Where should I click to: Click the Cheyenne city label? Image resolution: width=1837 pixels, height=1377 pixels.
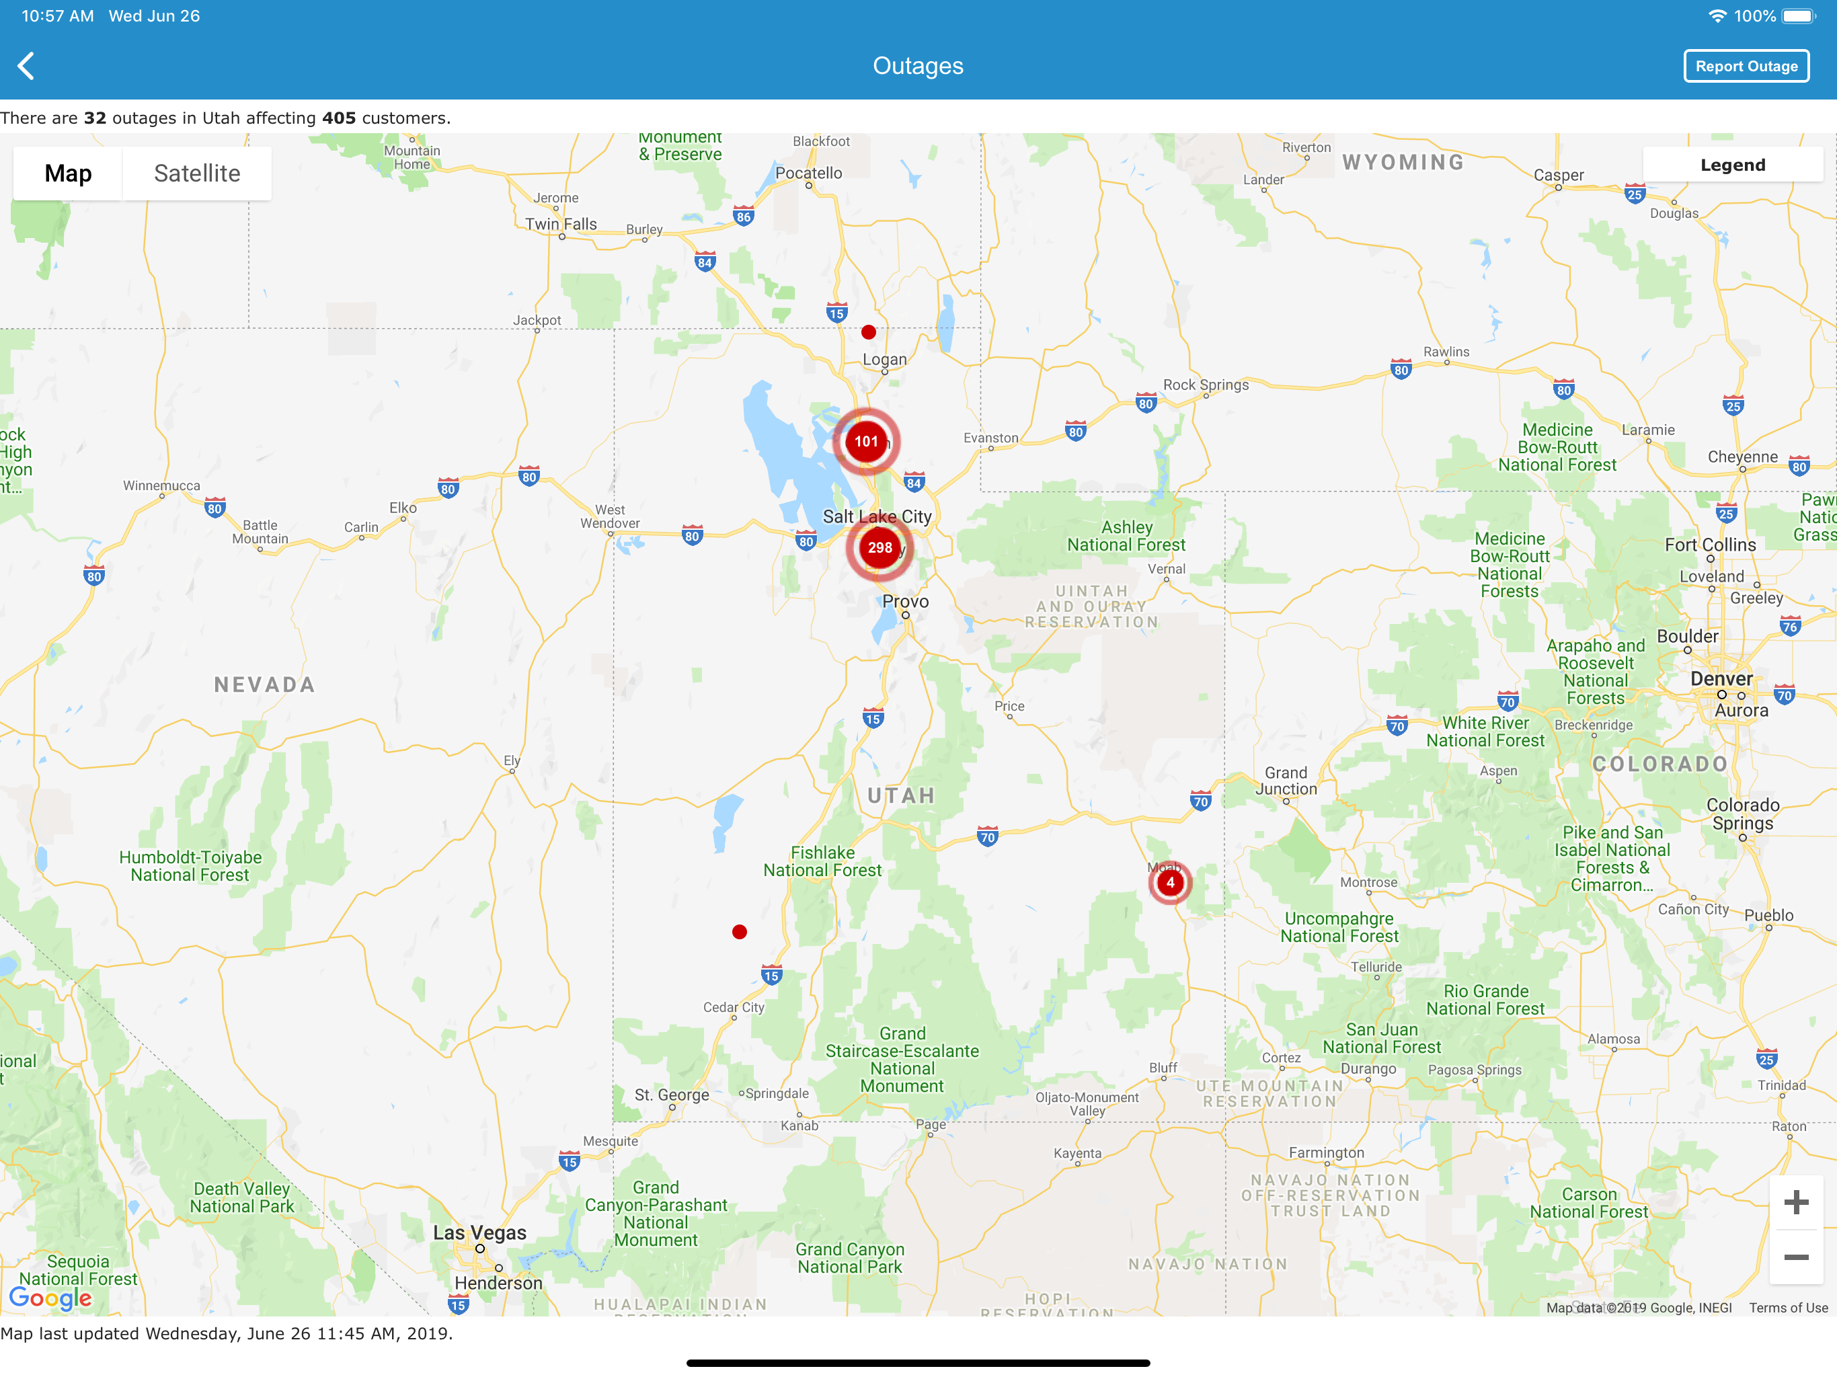point(1742,457)
